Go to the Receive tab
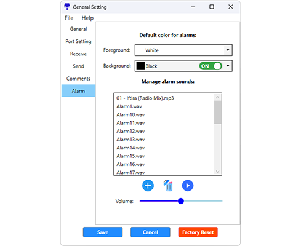Viewport: 301px width, 246px height. pos(78,54)
